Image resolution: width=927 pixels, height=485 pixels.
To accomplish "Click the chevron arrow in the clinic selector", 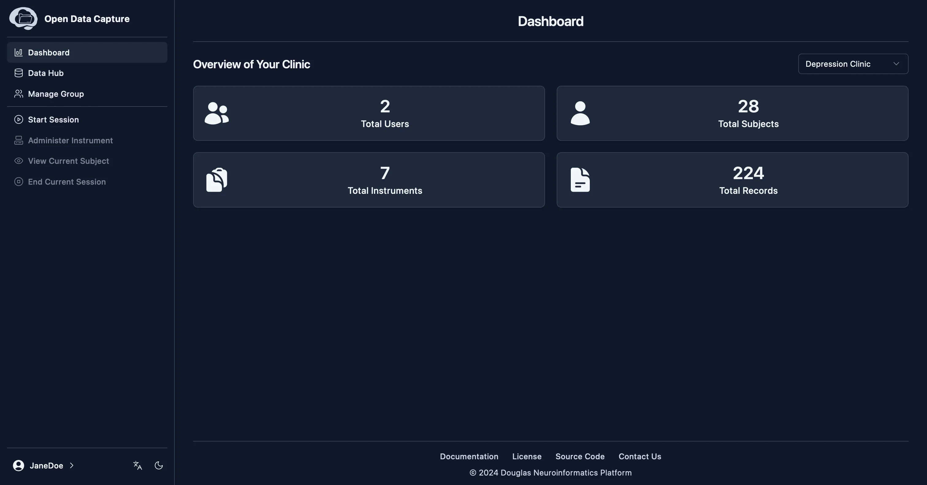I will pyautogui.click(x=896, y=64).
